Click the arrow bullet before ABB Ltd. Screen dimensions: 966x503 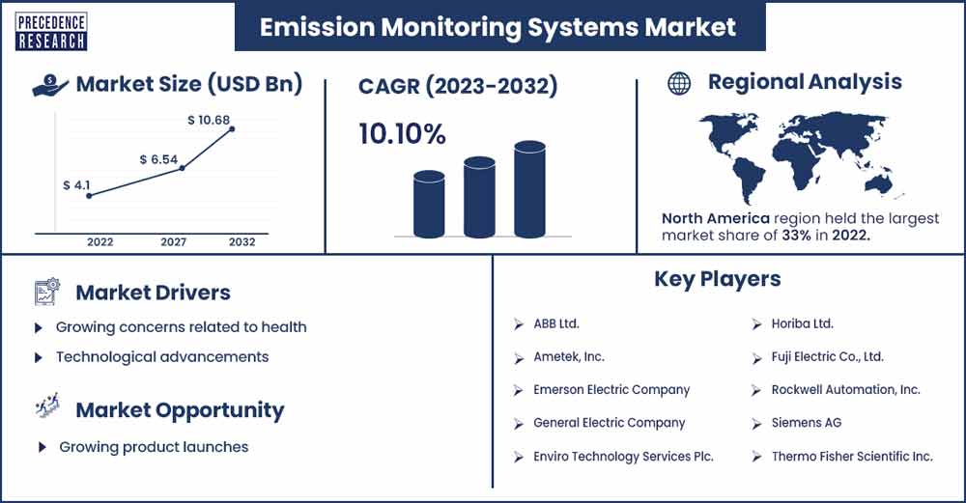coord(519,323)
